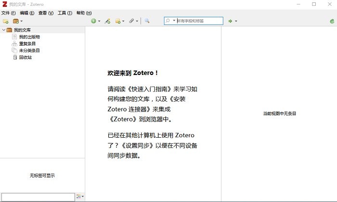
Task: Open the search mode dropdown arrow
Action: [x=174, y=21]
